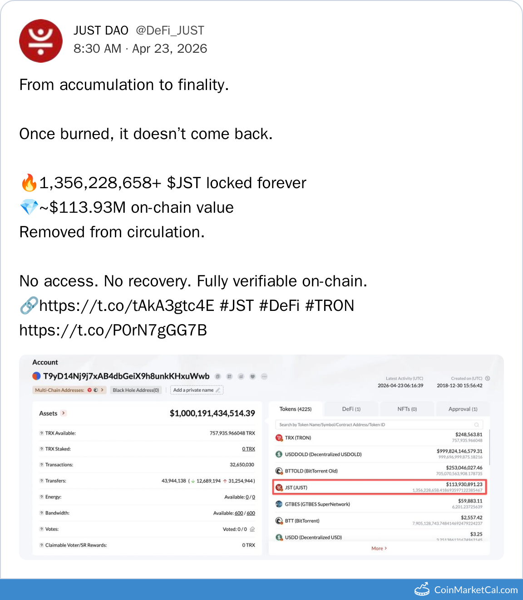Click More to show additional tokens
Image resolution: width=523 pixels, height=600 pixels.
click(x=379, y=548)
